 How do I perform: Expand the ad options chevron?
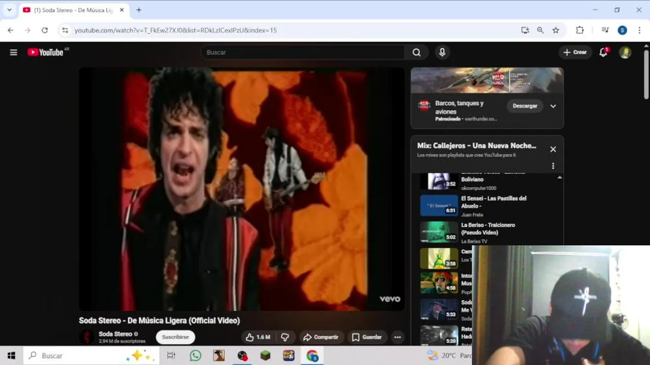tap(553, 106)
